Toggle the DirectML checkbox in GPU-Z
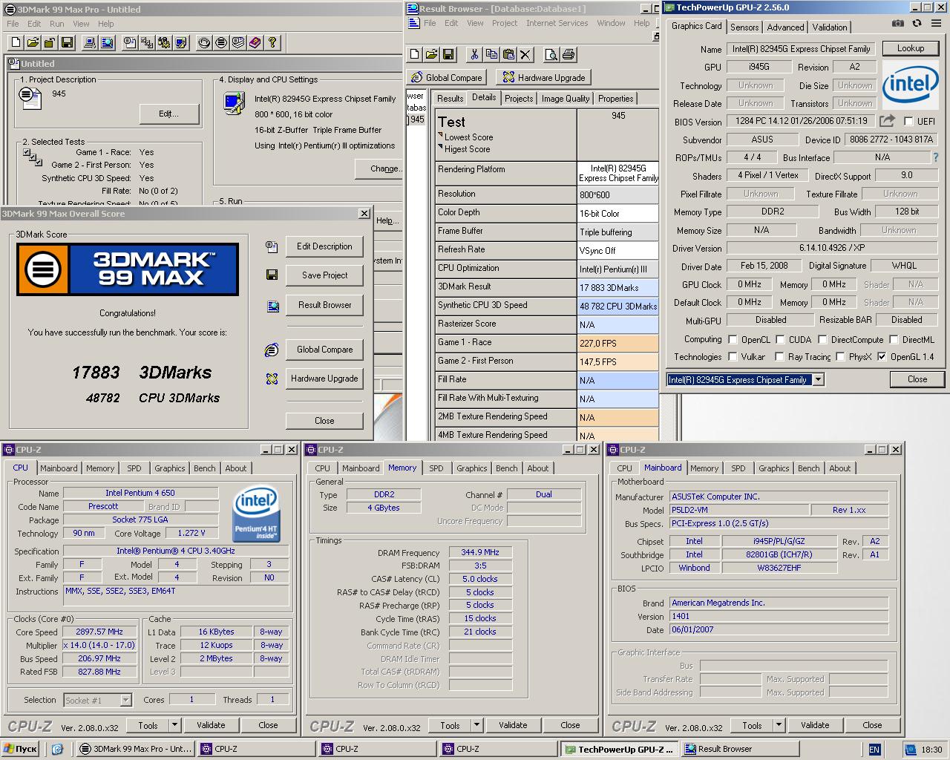950x760 pixels. click(x=894, y=339)
